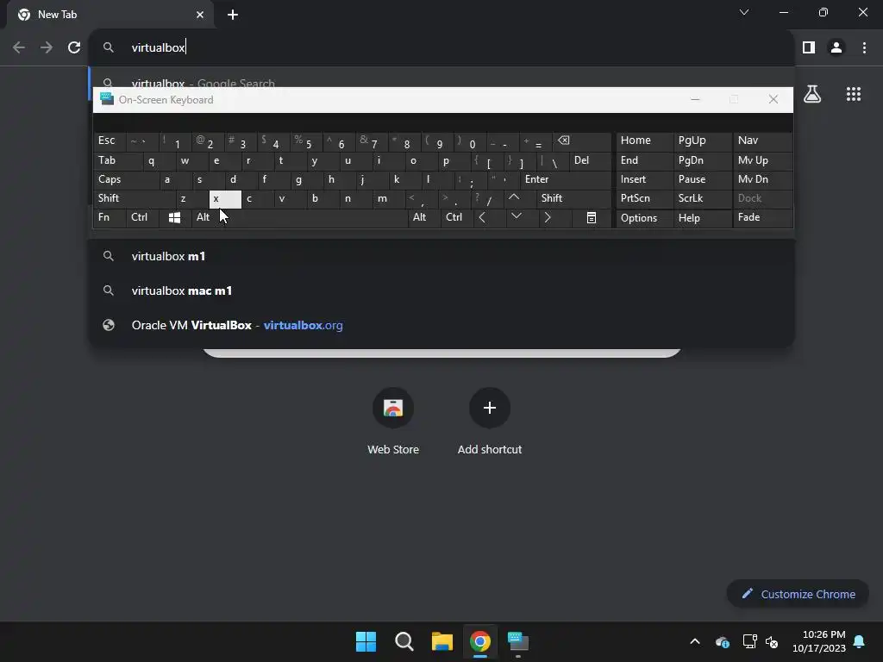Click the Mv Up key on keyboard
Screen dimensions: 883x662
pyautogui.click(x=762, y=160)
